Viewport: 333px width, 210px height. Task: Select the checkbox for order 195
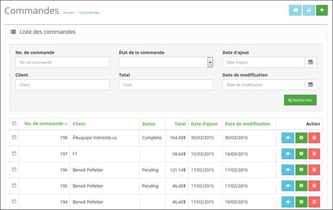click(x=14, y=185)
